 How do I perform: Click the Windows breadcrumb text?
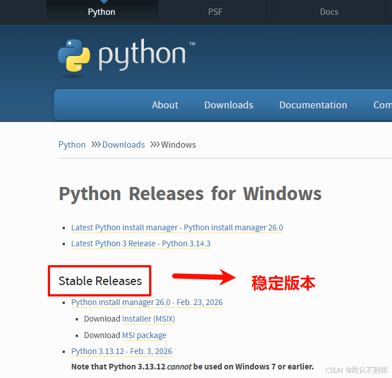click(x=179, y=145)
